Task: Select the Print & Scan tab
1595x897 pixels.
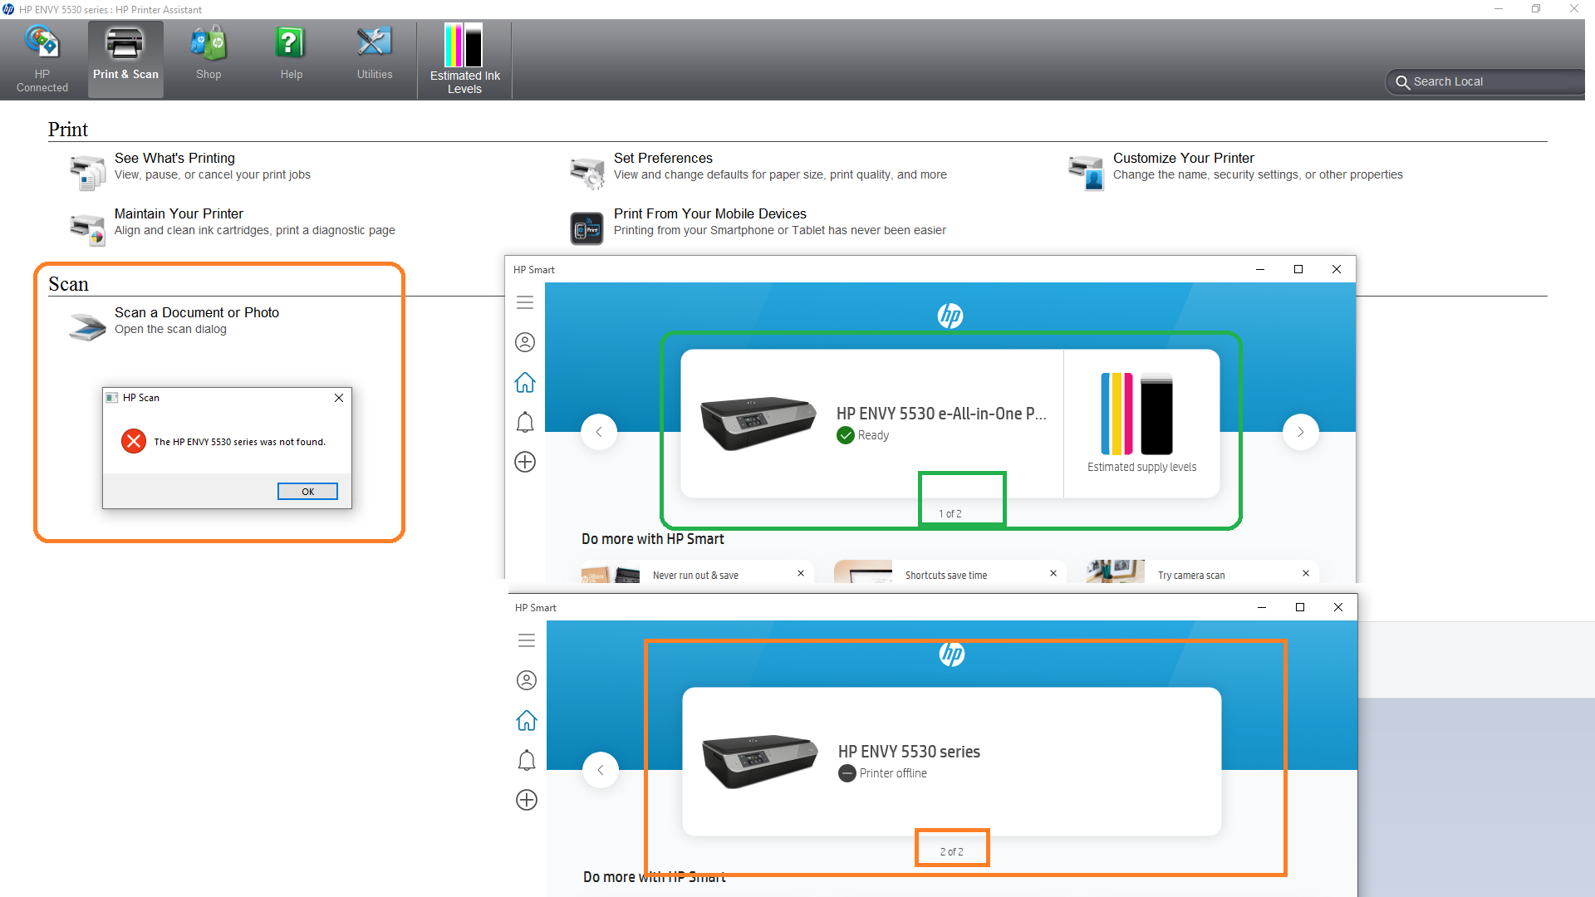Action: pyautogui.click(x=125, y=58)
